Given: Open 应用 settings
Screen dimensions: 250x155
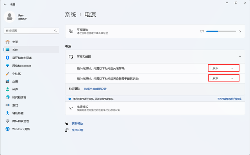Looking at the screenshot, I should (x=31, y=81).
